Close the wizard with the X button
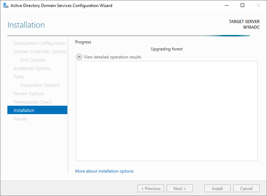Screen dimensions: 267x196 (259, 6)
